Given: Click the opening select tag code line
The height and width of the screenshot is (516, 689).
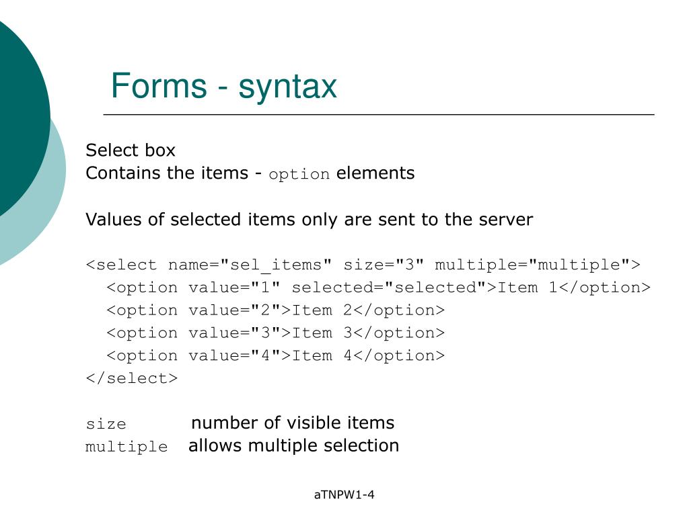Looking at the screenshot, I should (x=363, y=265).
